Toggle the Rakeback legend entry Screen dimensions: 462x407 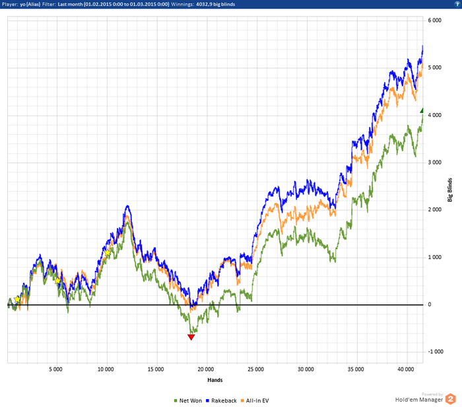tap(221, 400)
